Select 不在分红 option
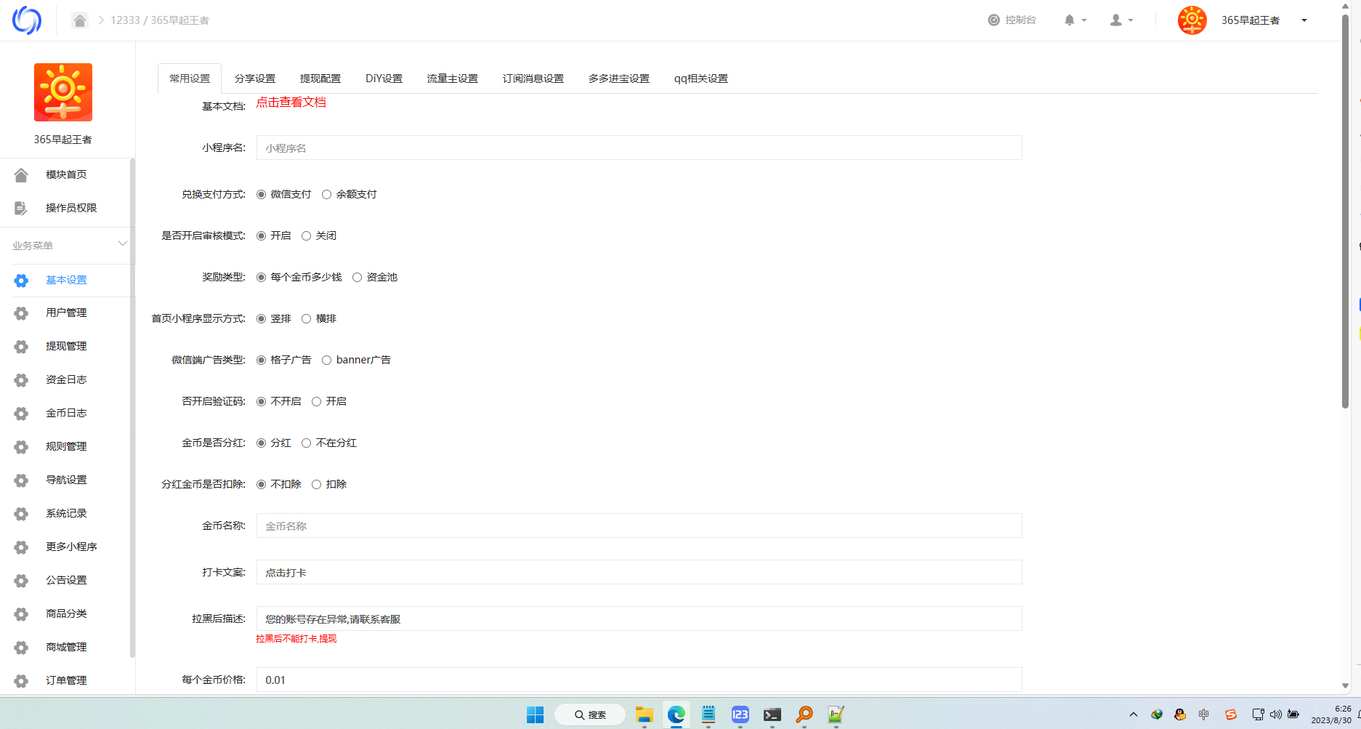This screenshot has width=1361, height=729. [x=306, y=443]
